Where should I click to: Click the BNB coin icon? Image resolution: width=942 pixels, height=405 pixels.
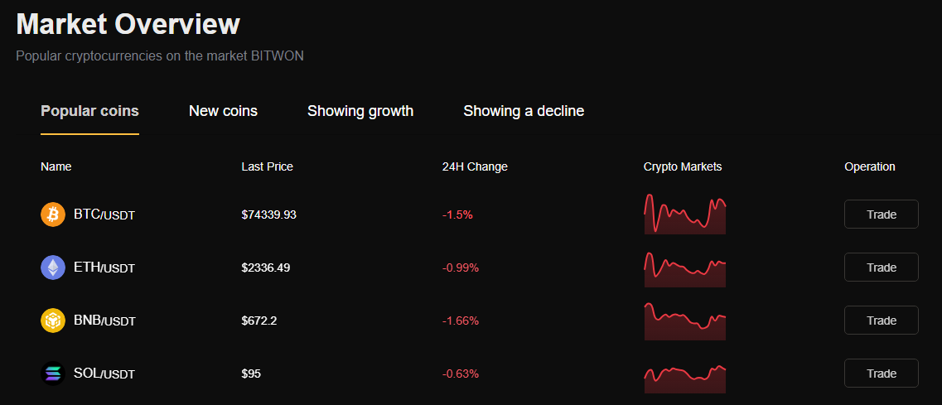(x=52, y=321)
